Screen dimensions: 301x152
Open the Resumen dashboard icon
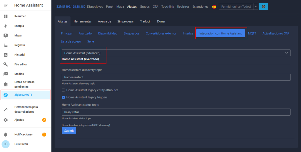(x=6, y=16)
